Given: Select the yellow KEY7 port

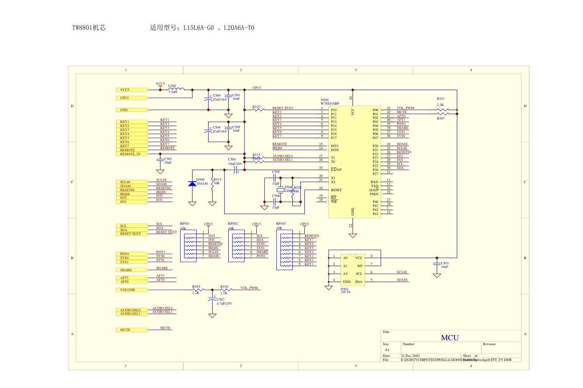Looking at the screenshot, I should point(132,146).
